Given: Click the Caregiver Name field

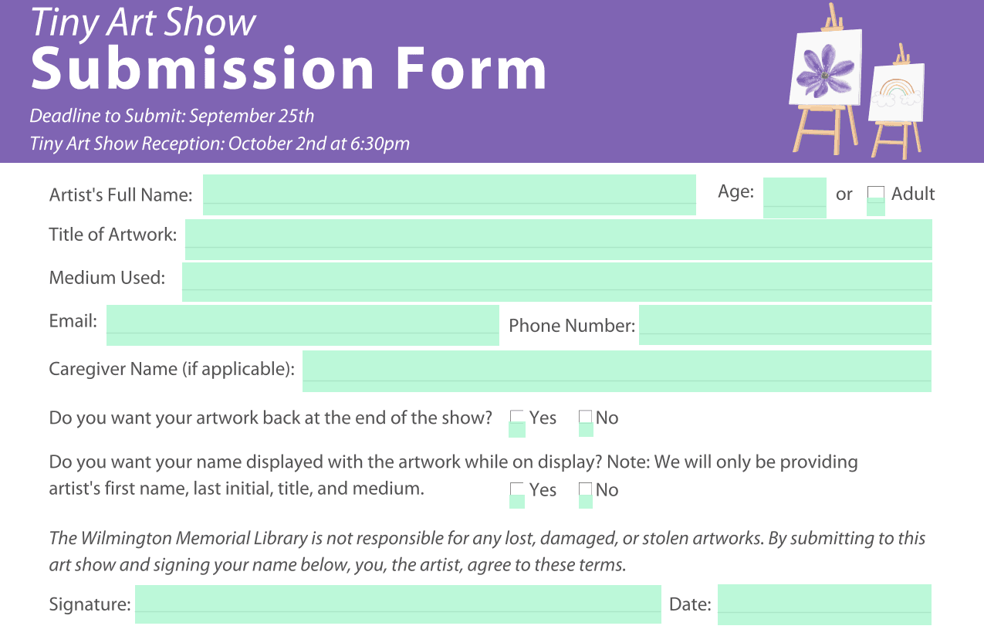Looking at the screenshot, I should click(x=617, y=371).
